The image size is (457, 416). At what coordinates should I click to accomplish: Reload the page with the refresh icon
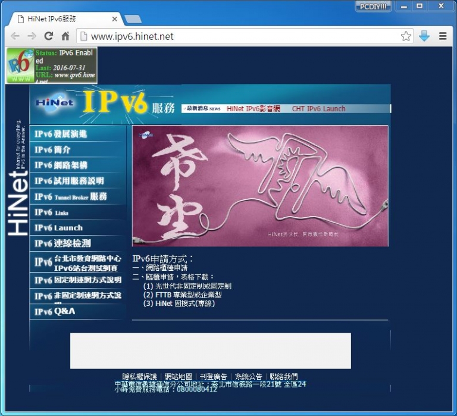point(48,36)
